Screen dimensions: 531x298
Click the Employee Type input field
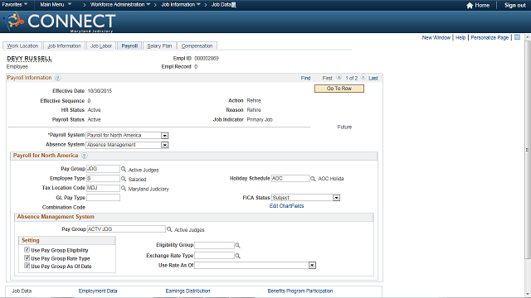tap(103, 179)
